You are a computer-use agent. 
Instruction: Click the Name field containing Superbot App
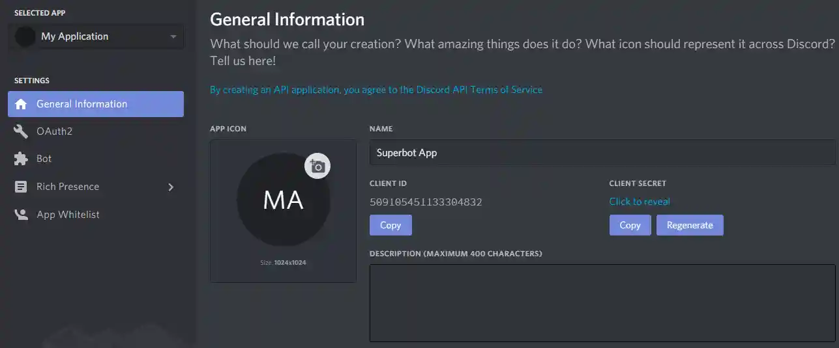point(602,153)
